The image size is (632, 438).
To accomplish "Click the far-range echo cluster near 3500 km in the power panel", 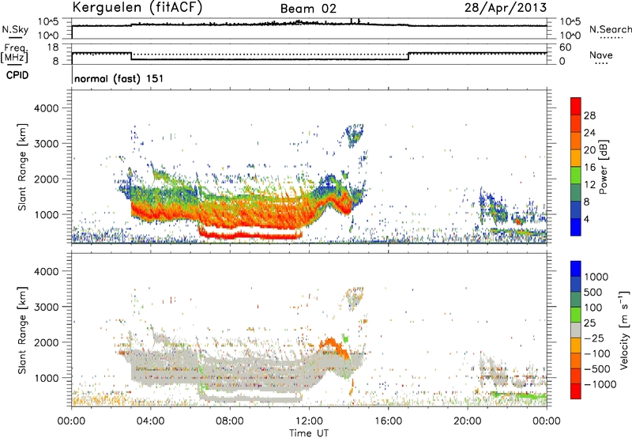I will (354, 134).
